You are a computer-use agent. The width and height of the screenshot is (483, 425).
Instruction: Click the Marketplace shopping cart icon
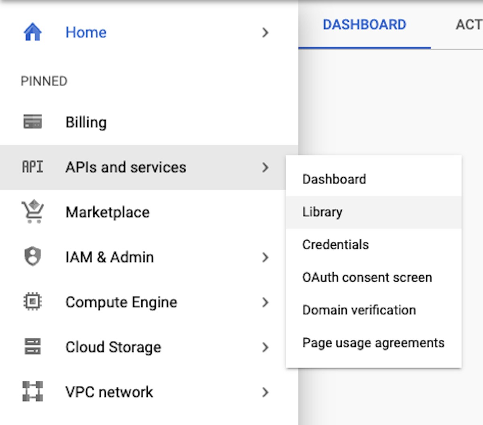click(x=33, y=212)
